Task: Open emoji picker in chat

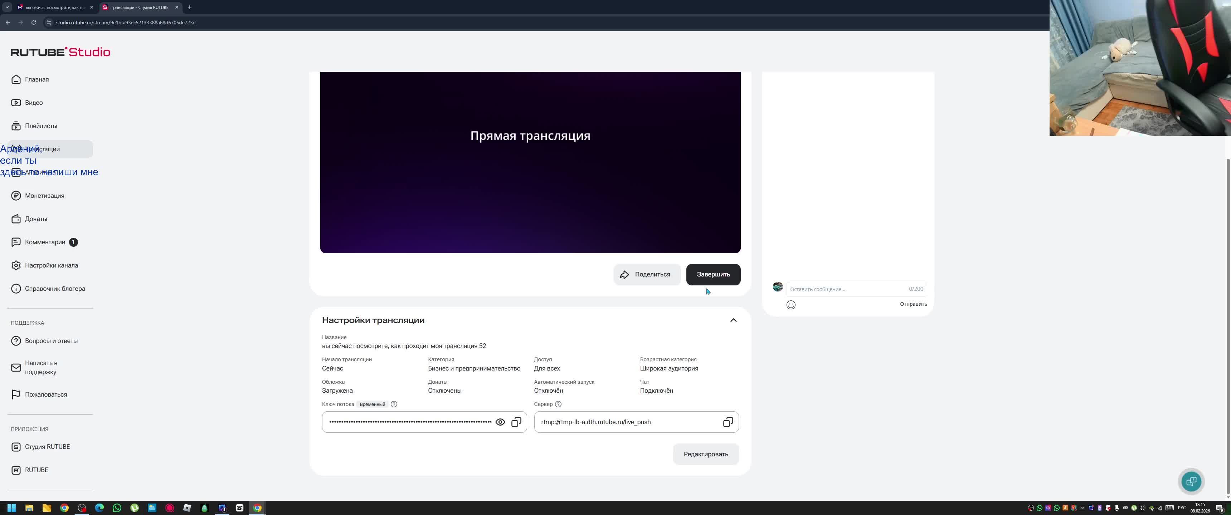Action: [x=790, y=305]
